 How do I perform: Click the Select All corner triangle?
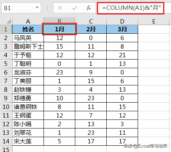coord(9,21)
